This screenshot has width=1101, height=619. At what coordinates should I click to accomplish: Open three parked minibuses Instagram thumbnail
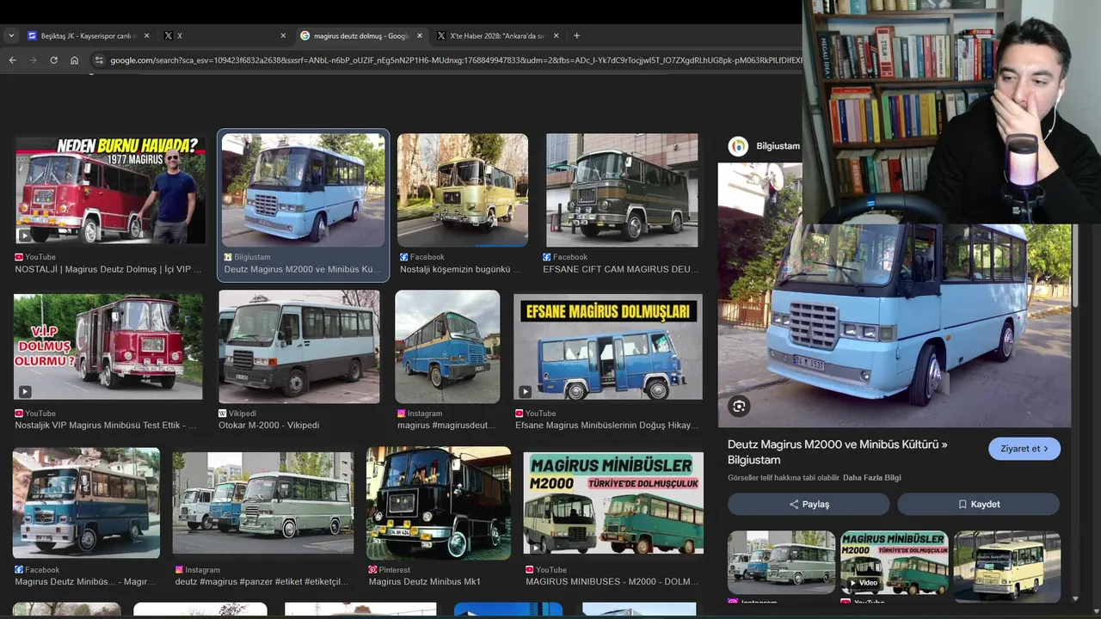coord(263,503)
